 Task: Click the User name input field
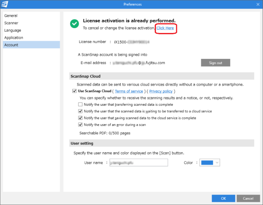tap(139, 162)
